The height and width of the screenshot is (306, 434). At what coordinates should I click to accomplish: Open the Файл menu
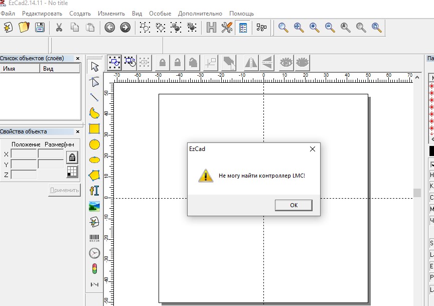coord(9,13)
